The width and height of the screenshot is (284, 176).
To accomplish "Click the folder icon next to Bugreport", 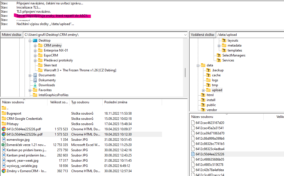I will click(4, 113).
